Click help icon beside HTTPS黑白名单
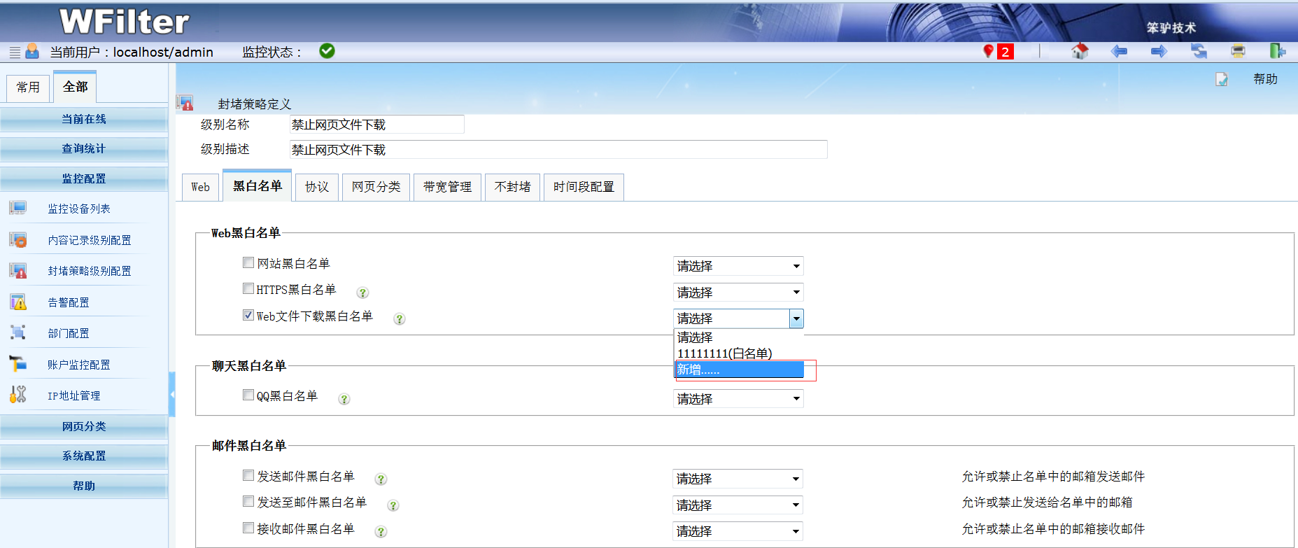 coord(362,293)
